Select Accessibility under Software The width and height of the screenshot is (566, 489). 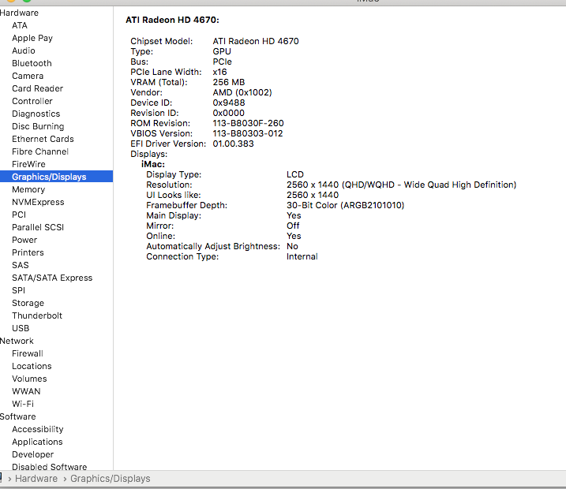[x=38, y=429]
